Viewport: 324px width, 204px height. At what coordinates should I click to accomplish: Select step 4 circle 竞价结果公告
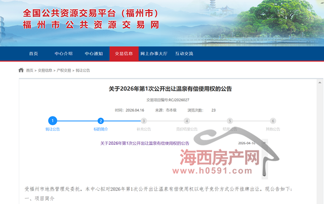[187, 121]
